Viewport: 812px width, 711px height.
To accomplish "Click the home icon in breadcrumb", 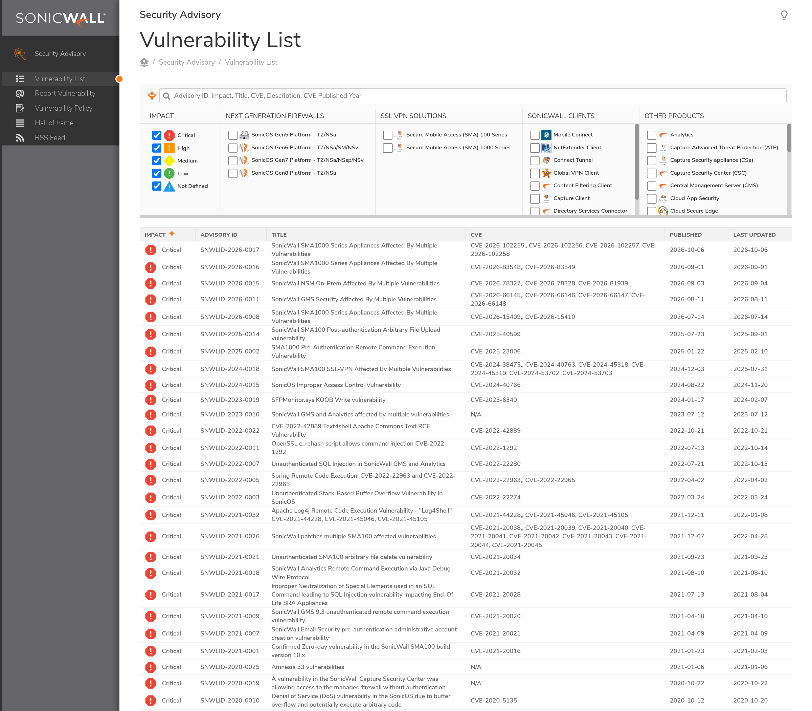I will click(x=144, y=62).
